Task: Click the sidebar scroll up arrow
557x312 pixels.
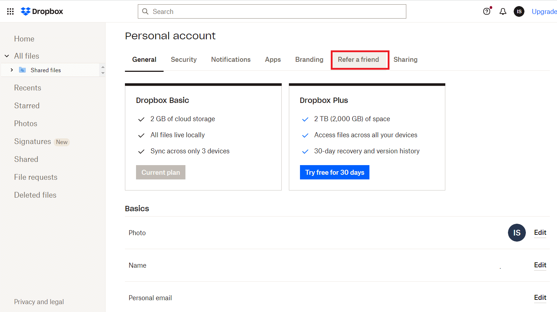Action: coord(103,67)
